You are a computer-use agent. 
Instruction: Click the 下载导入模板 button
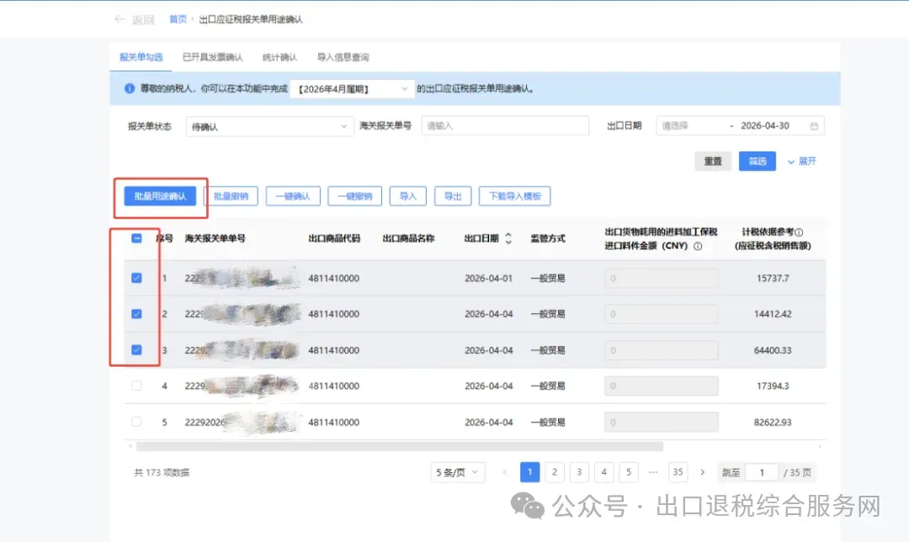tap(515, 196)
